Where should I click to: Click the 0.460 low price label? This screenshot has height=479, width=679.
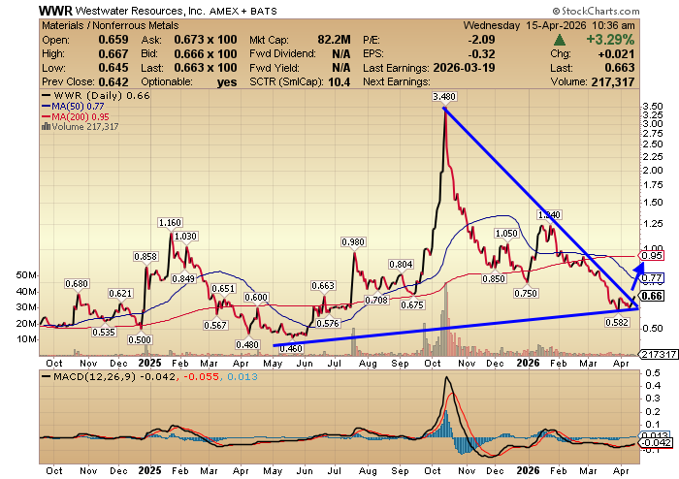pos(291,349)
